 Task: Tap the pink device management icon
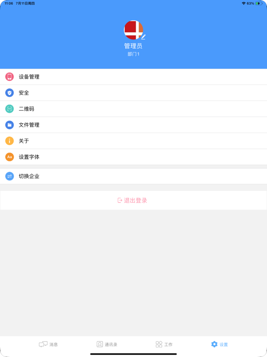click(10, 77)
